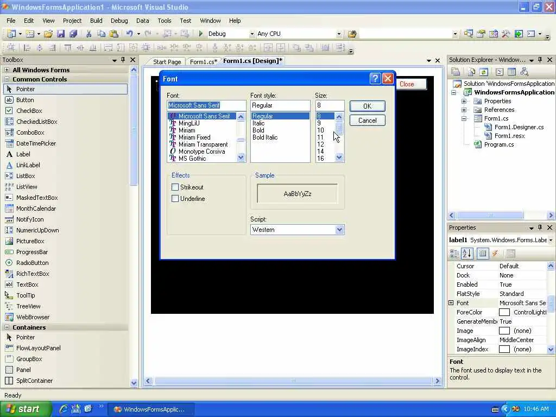The image size is (556, 417).
Task: Click the Find in Files toolbar icon
Action: tap(352, 34)
